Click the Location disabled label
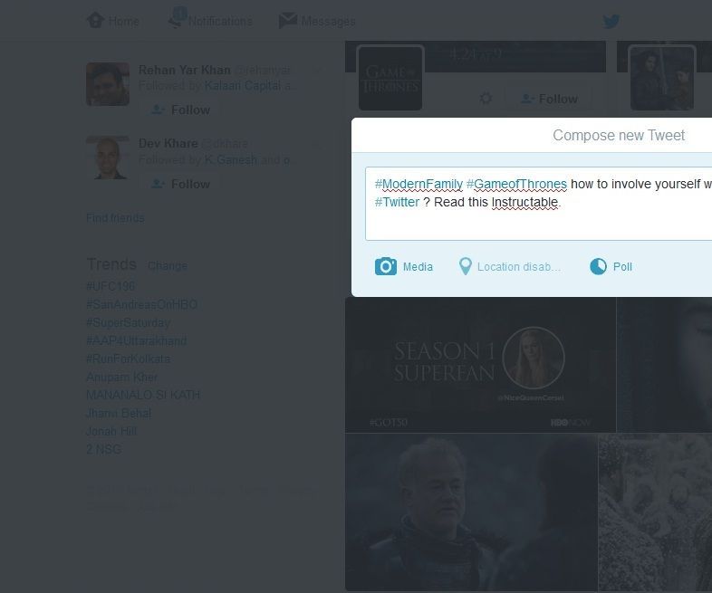This screenshot has height=593, width=712. tap(519, 267)
